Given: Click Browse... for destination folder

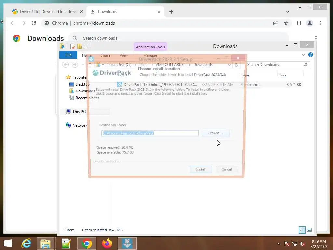Looking at the screenshot, I should [216, 133].
